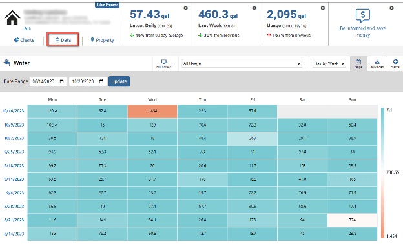Open settings gear on Usage card
Viewport: 403px width, 244px height.
click(x=323, y=8)
